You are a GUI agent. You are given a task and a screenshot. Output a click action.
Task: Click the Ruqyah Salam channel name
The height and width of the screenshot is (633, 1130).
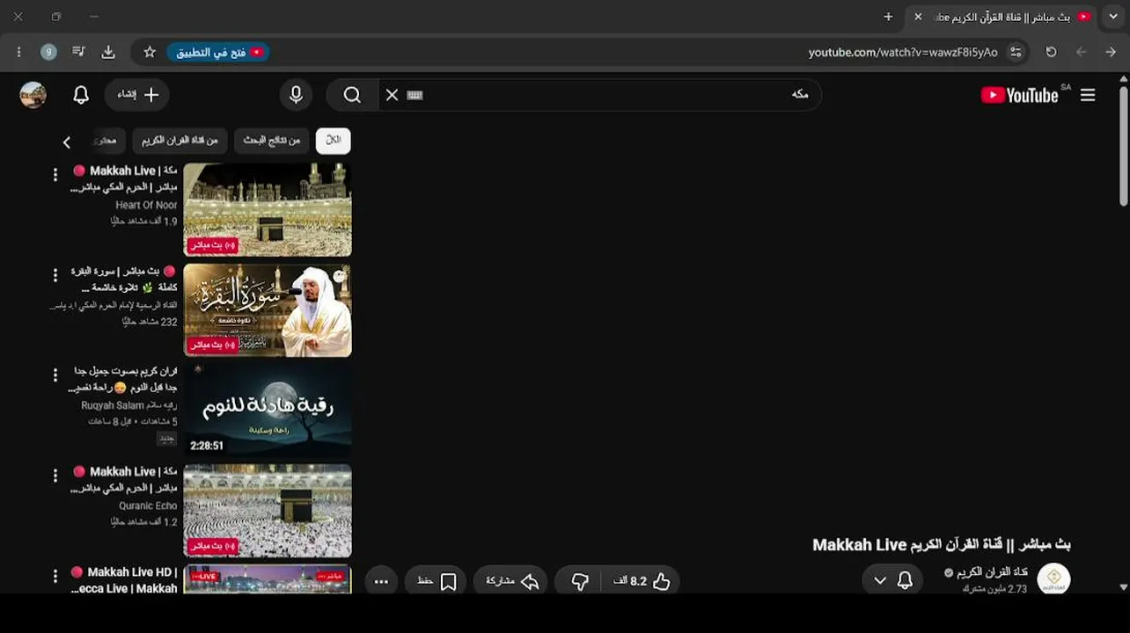128,405
